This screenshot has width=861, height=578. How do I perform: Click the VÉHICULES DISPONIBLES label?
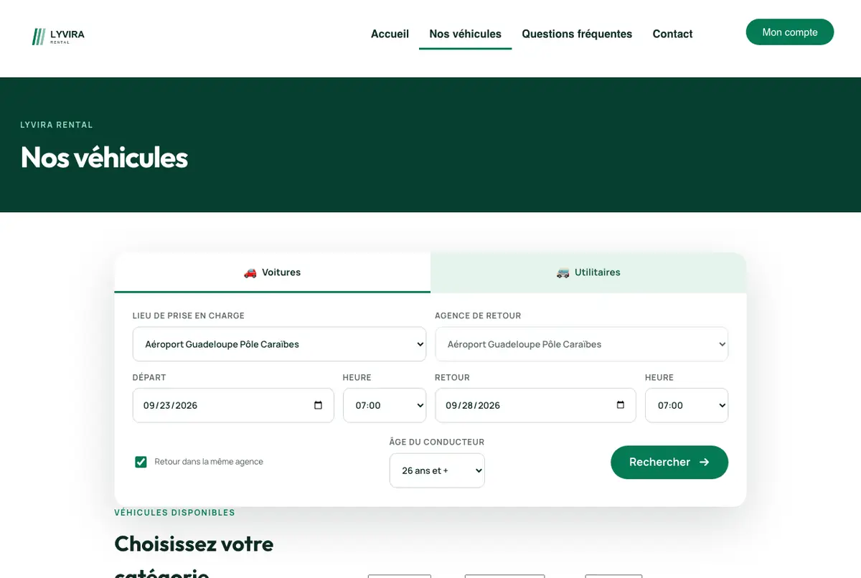coord(174,513)
